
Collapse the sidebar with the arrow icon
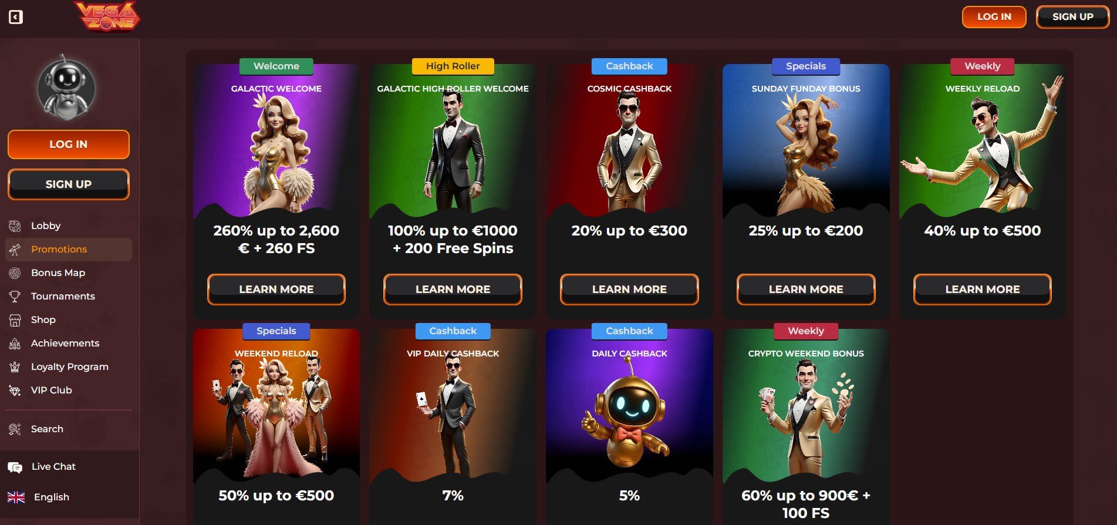pos(16,17)
